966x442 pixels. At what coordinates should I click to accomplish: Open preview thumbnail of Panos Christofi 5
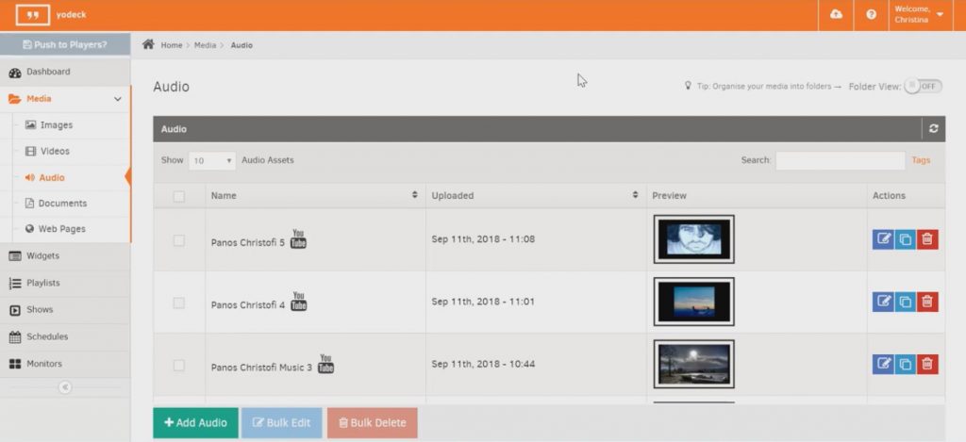tap(693, 238)
